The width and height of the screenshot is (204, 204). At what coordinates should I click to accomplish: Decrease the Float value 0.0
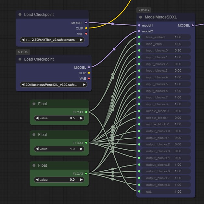click(x=37, y=180)
